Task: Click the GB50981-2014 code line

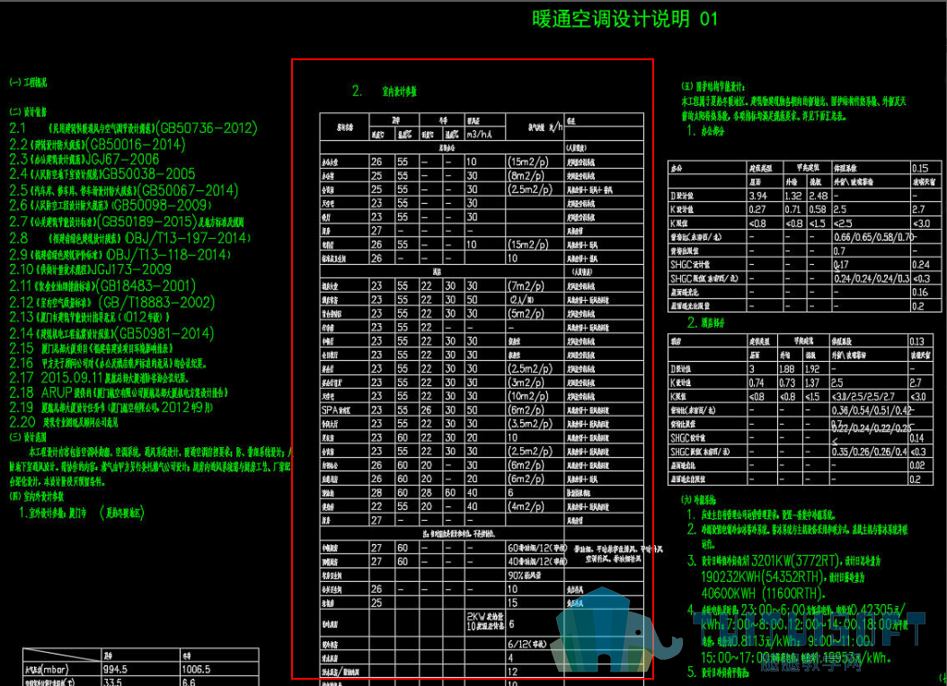Action: pyautogui.click(x=111, y=333)
